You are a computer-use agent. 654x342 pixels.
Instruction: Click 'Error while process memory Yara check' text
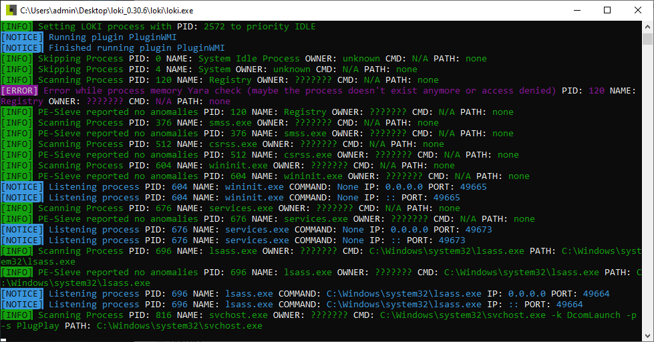tap(142, 90)
